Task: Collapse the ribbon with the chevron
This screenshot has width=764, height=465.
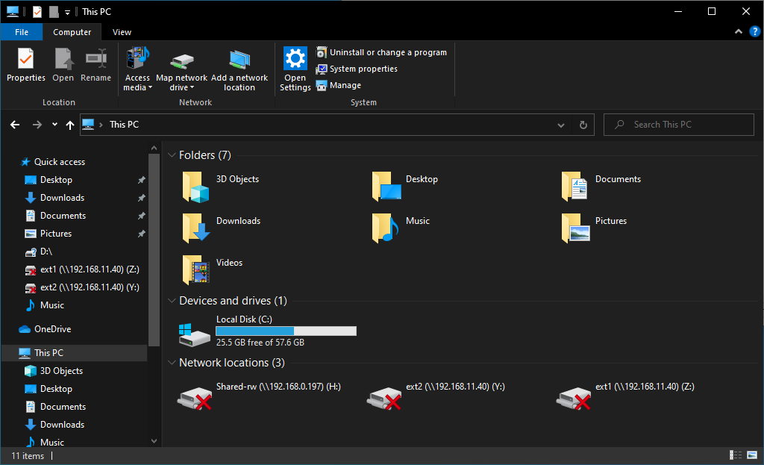Action: 739,31
